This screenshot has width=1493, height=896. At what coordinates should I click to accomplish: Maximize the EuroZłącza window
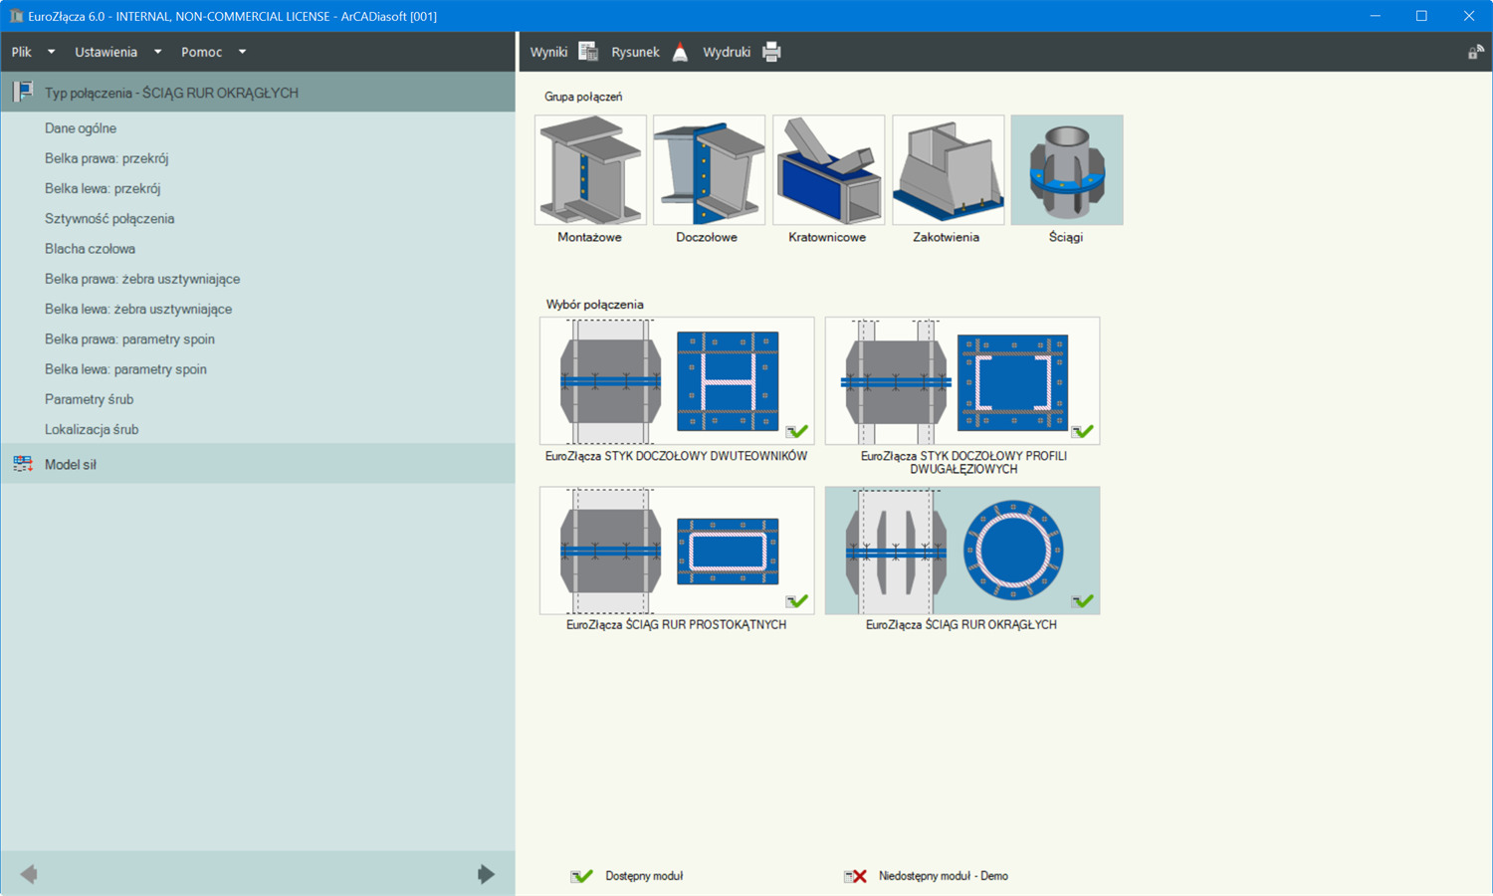[x=1421, y=16]
